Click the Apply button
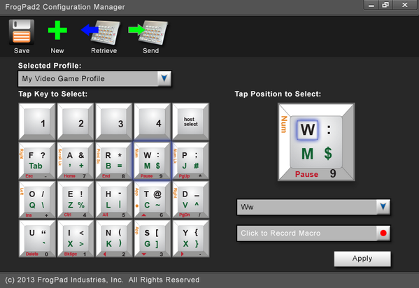 [x=362, y=259]
